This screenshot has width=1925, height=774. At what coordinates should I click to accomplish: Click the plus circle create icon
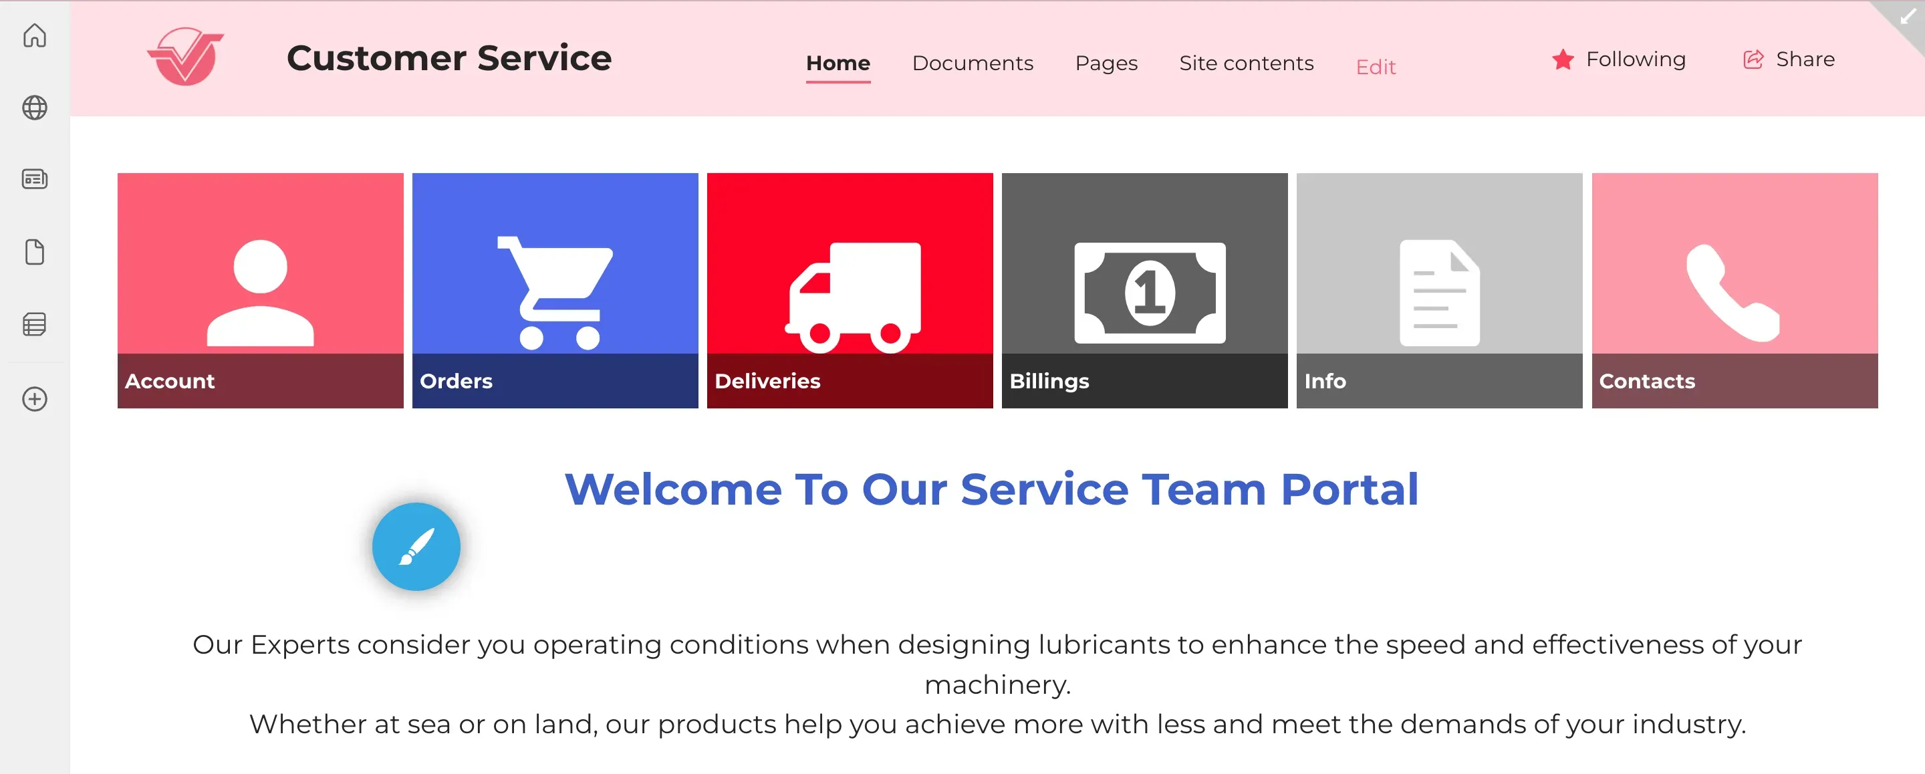point(34,399)
